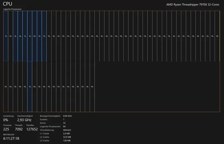Viewport: 224px width, 144px height.
Task: Click the Handles label
Action: click(x=30, y=125)
